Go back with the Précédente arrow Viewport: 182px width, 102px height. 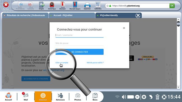tap(20, 6)
